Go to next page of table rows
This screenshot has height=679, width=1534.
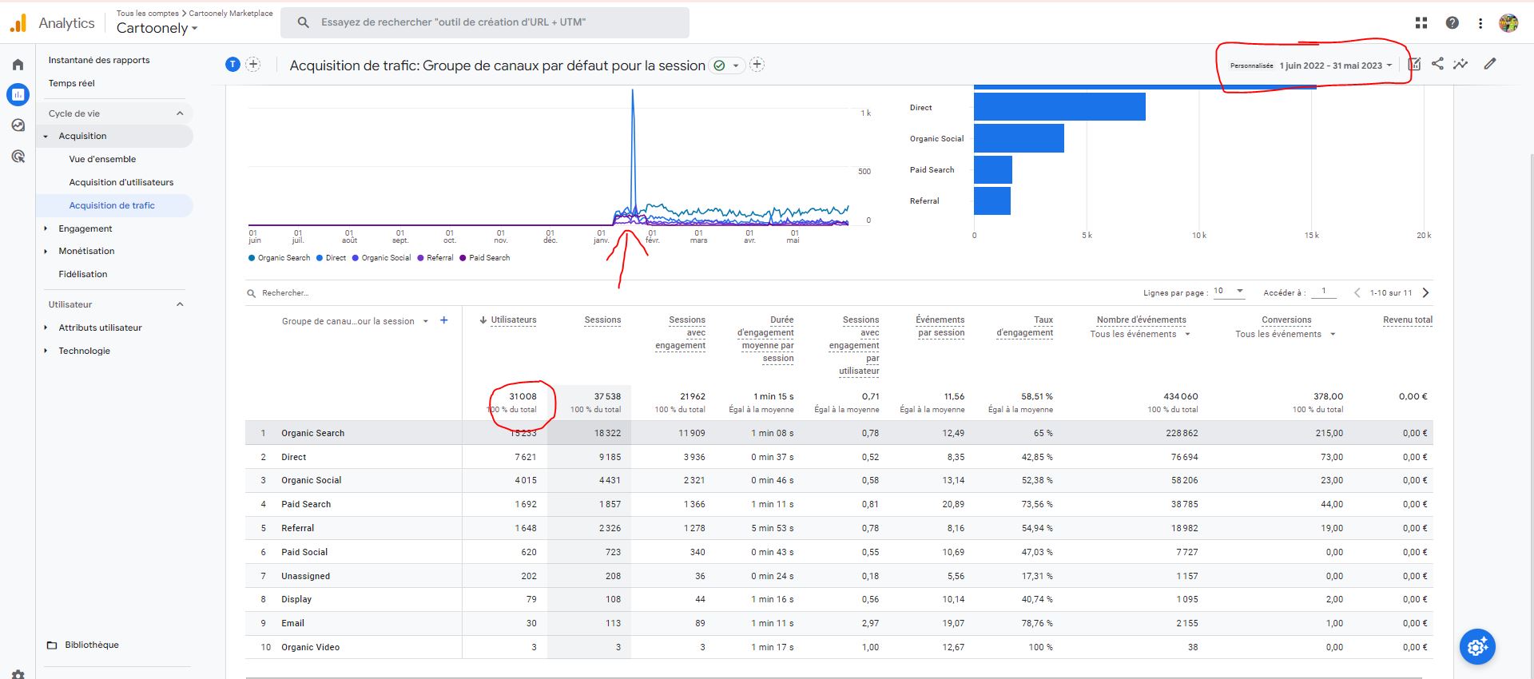[1426, 292]
